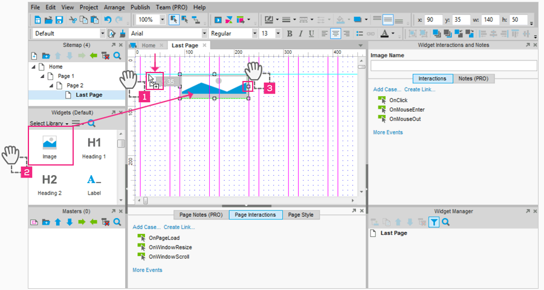This screenshot has height=290, width=544.
Task: Click the Preview play icon in toolbar
Action: click(218, 20)
